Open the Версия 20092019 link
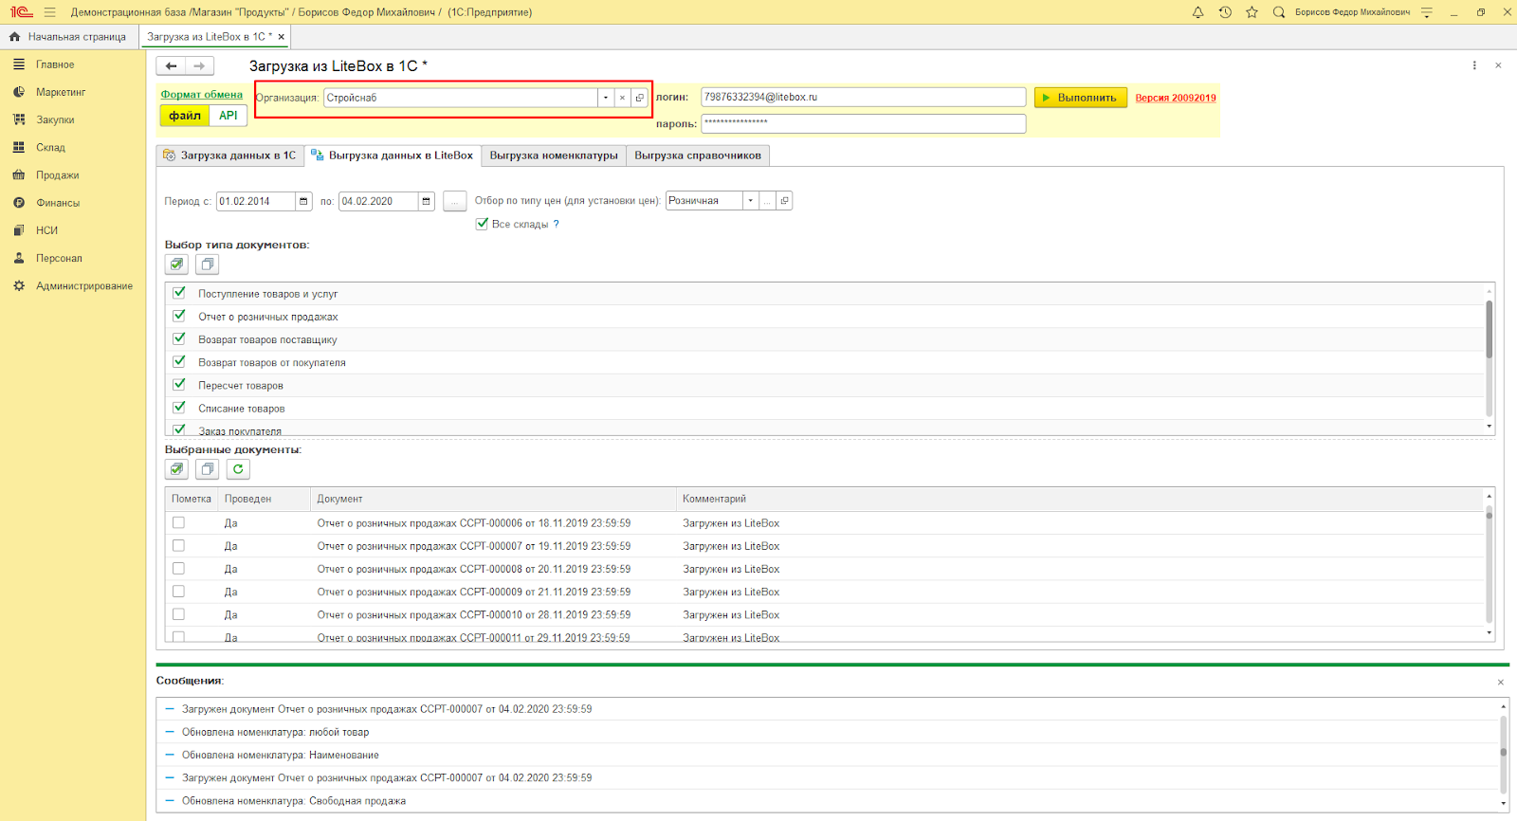 tap(1176, 98)
